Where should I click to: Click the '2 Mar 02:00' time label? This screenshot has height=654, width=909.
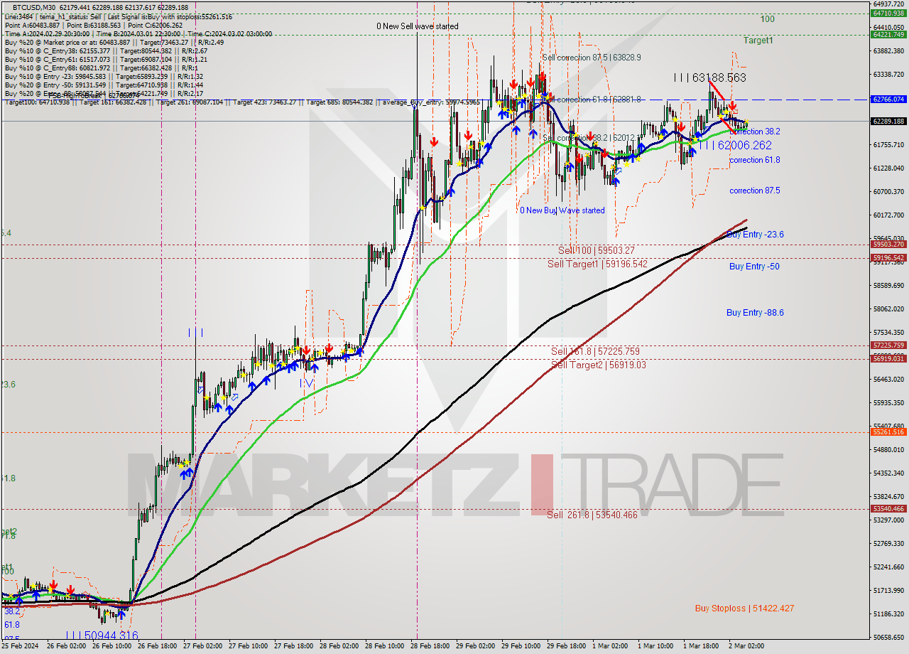click(x=746, y=647)
